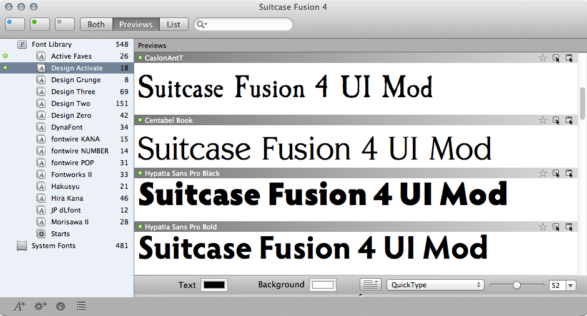Select the DynaFont set
Viewport: 587px width, 316px height.
coord(67,127)
